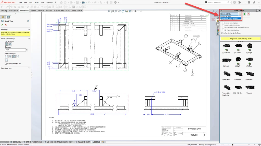This screenshot has width=261, height=146.
Task: Choose the first break line style (straight cut)
Action: pyautogui.click(x=6, y=57)
